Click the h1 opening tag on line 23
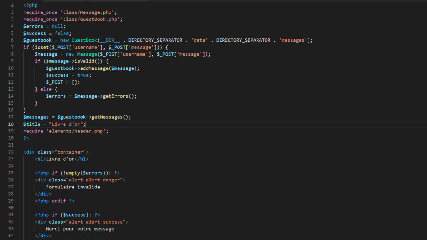Image resolution: width=427 pixels, height=240 pixels. [40, 159]
